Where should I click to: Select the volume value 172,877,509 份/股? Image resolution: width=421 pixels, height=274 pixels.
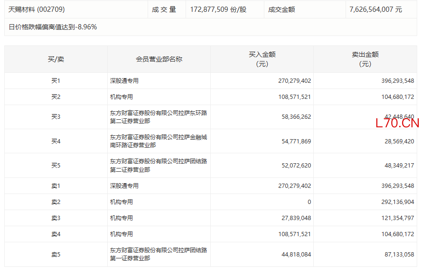click(218, 9)
